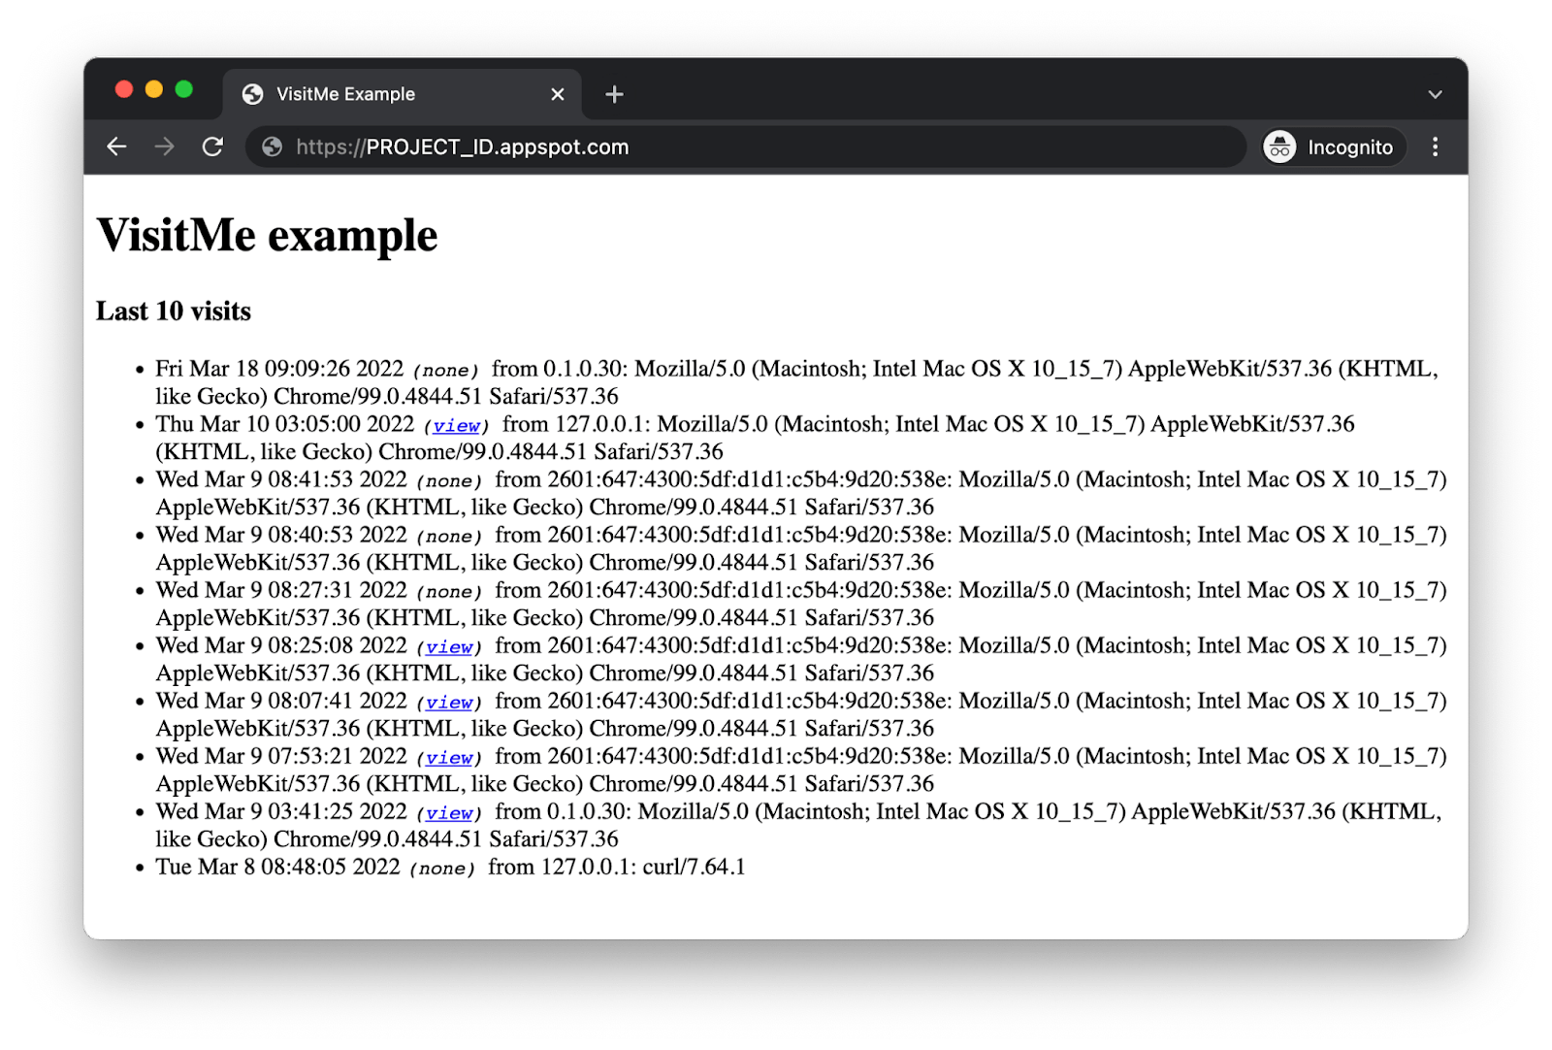Open the view link for Thu Mar 10
This screenshot has height=1050, width=1552.
pos(457,425)
